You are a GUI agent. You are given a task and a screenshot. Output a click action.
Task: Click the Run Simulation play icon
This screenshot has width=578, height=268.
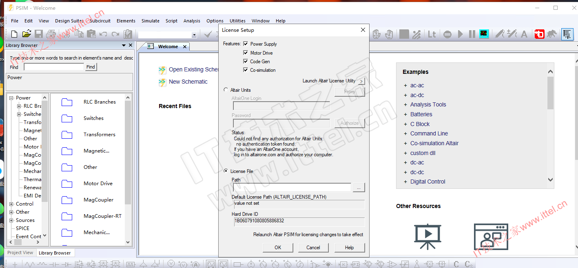coord(461,34)
